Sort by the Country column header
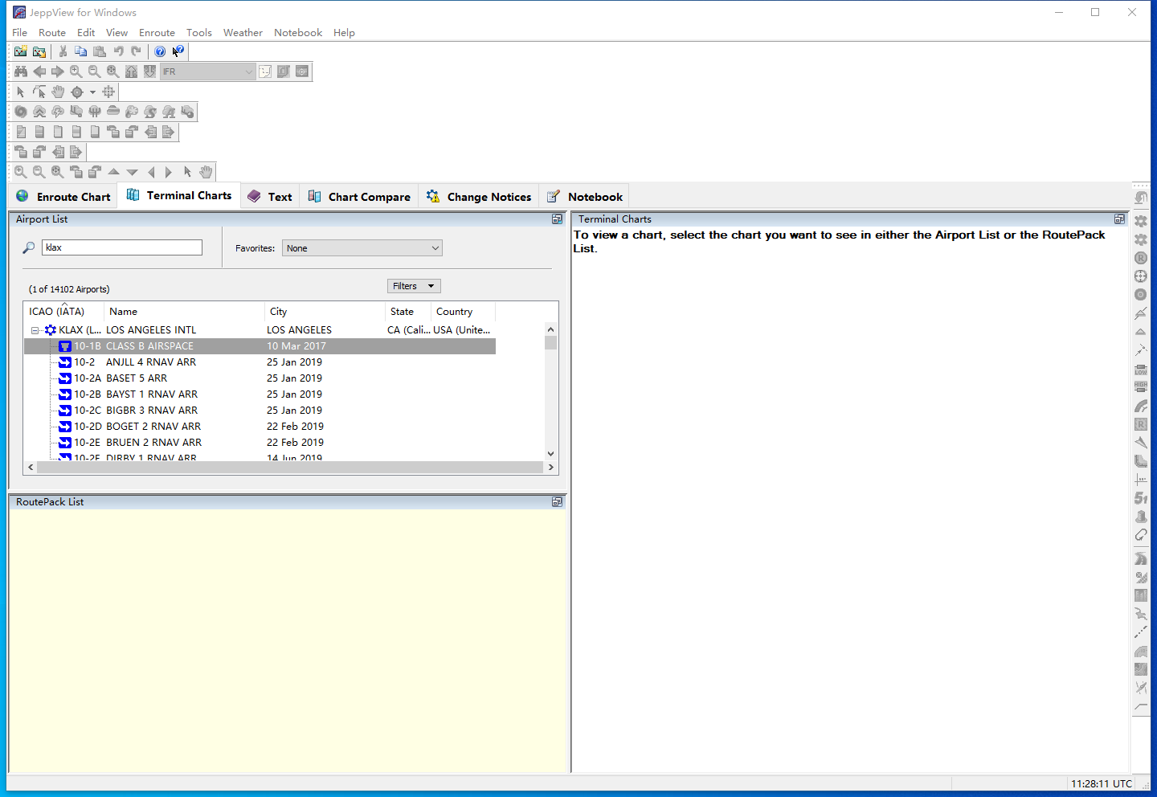 (463, 312)
